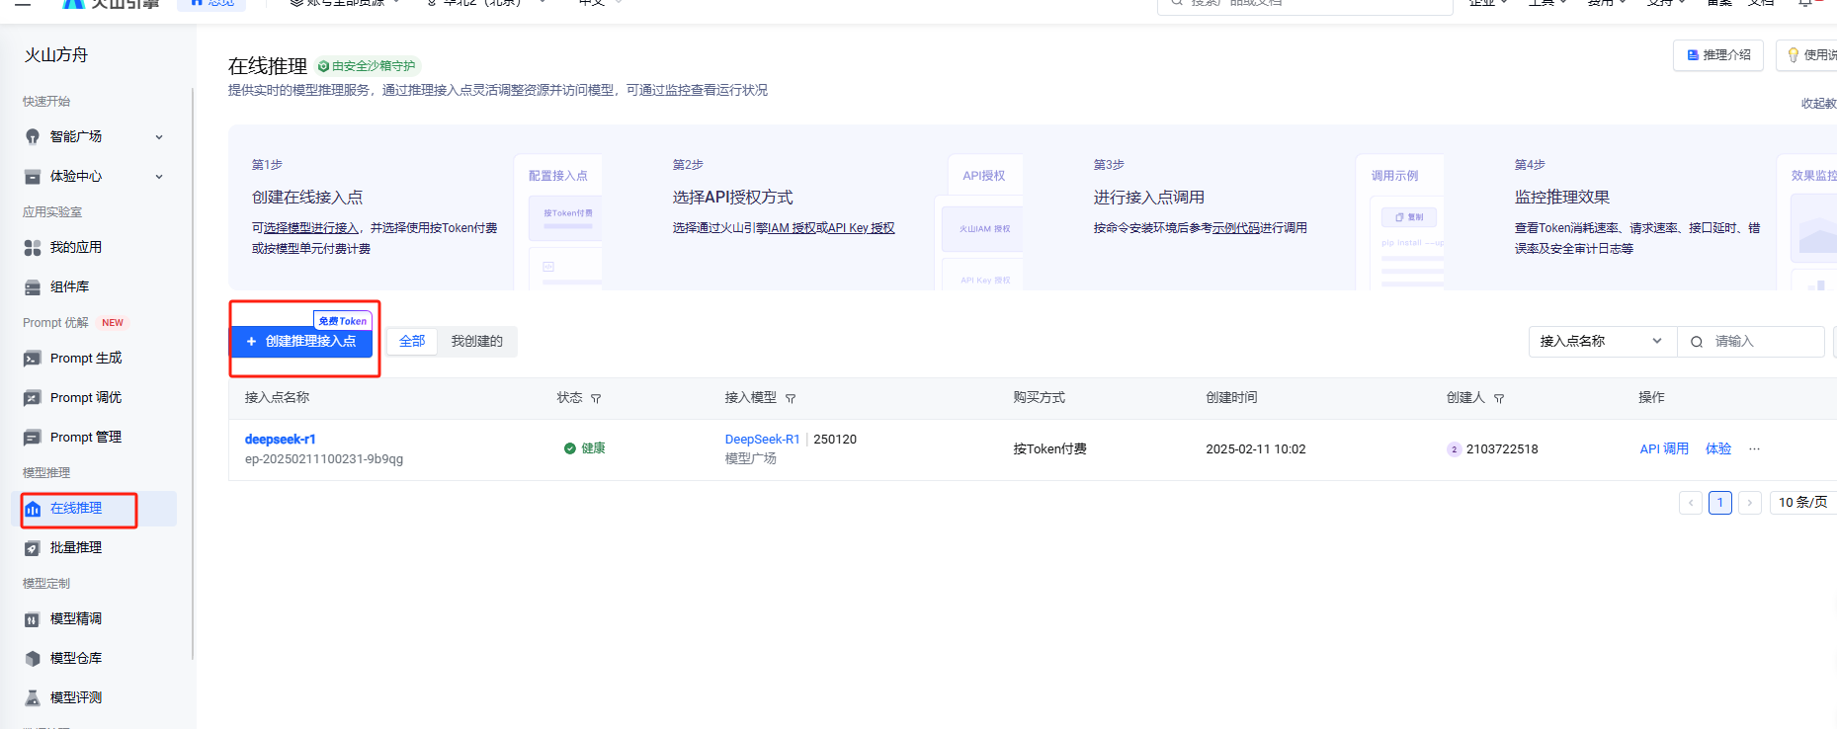This screenshot has height=729, width=1837.
Task: Open Prompt 生成 via its sidebar icon
Action: [x=33, y=359]
